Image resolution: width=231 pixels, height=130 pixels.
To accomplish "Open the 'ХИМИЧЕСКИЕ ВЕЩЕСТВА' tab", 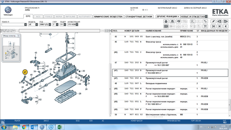I will point(108,17).
